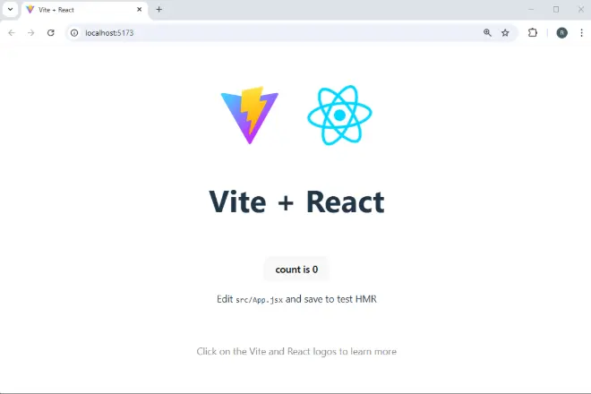View site information icon in address bar
This screenshot has height=394, width=591.
coord(74,33)
